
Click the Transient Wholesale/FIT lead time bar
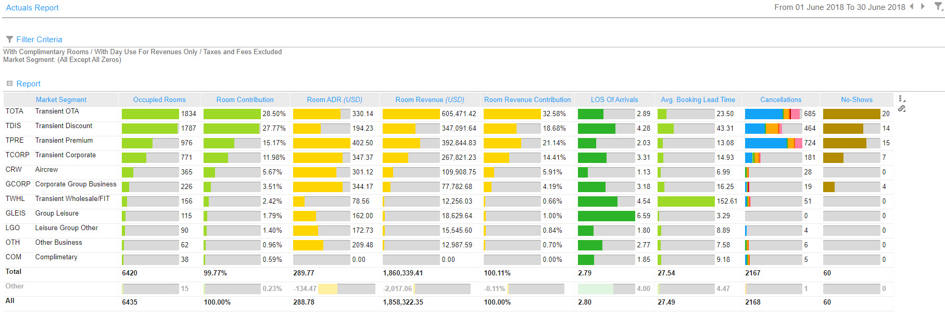click(686, 201)
